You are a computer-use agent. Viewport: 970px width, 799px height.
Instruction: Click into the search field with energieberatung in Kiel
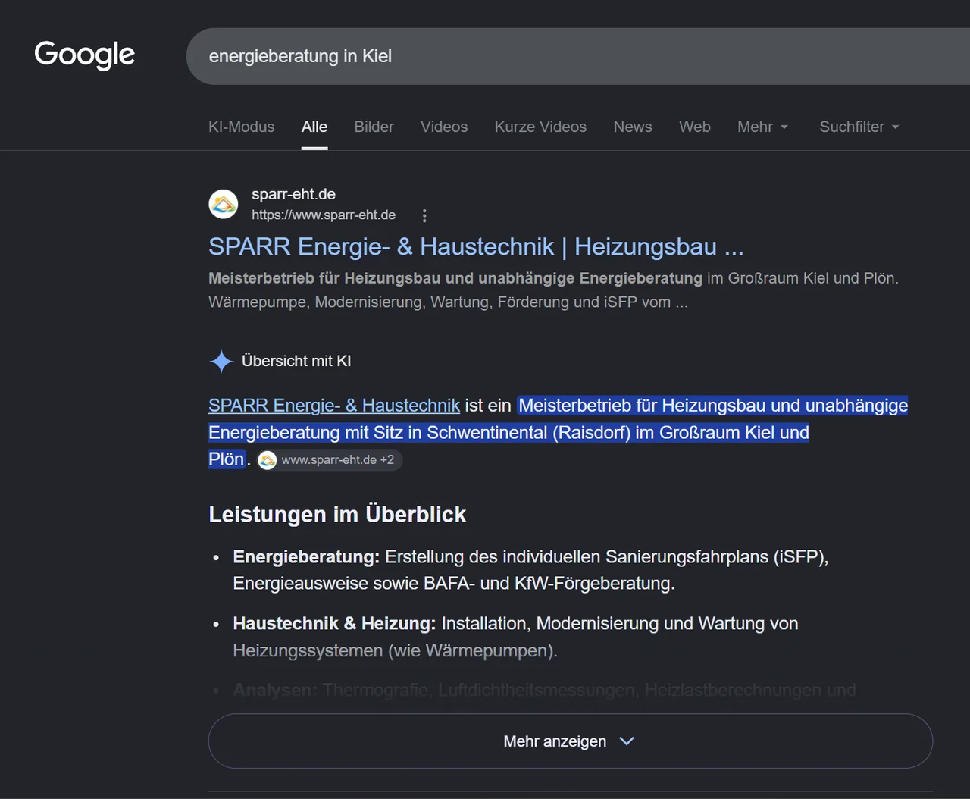577,56
